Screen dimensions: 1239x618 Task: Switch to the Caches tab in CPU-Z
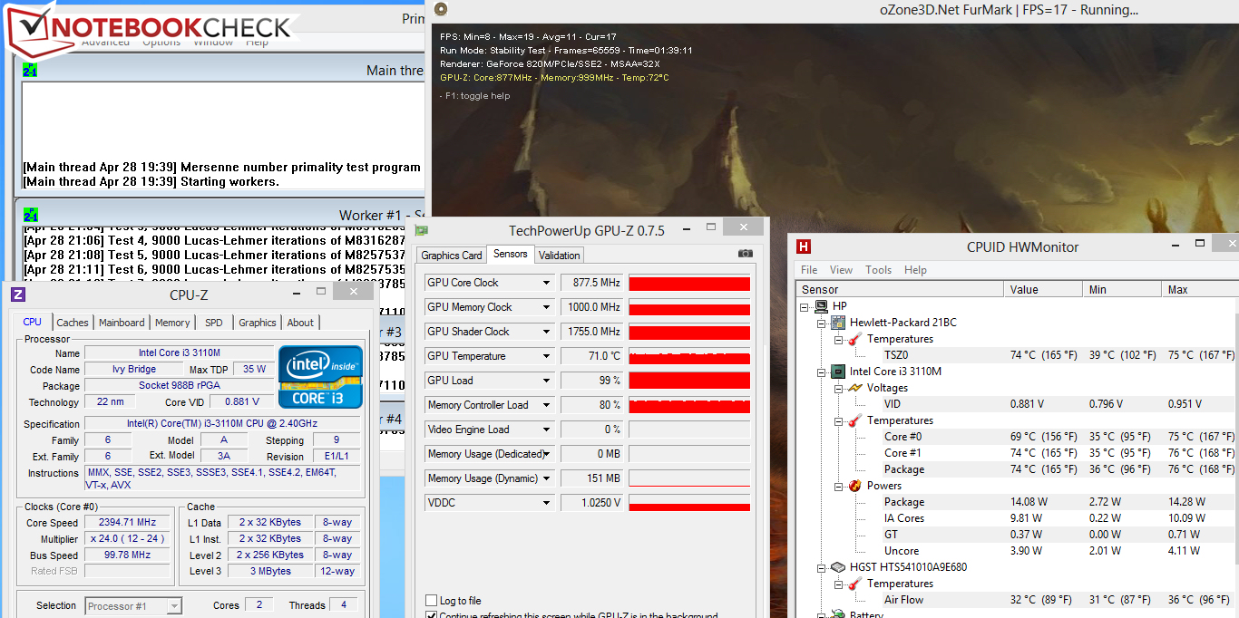tap(73, 323)
